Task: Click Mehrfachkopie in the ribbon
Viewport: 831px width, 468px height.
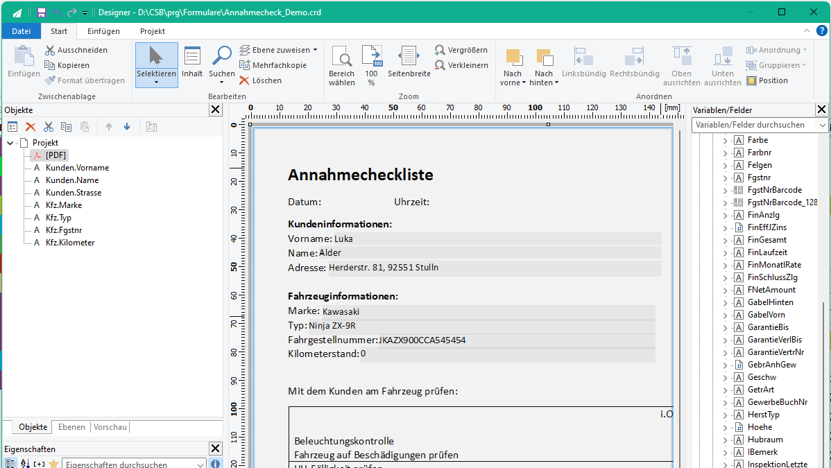Action: click(x=273, y=65)
